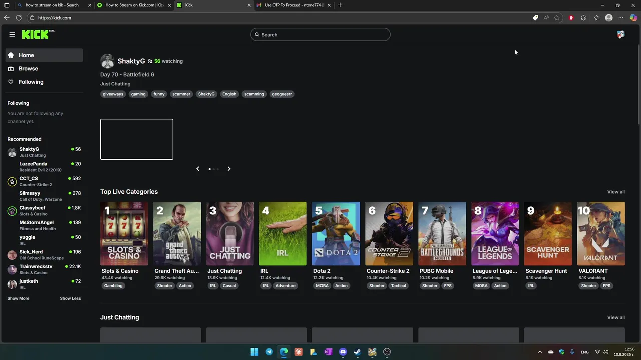Click the scammer tag
Image resolution: width=641 pixels, height=360 pixels.
pyautogui.click(x=181, y=94)
